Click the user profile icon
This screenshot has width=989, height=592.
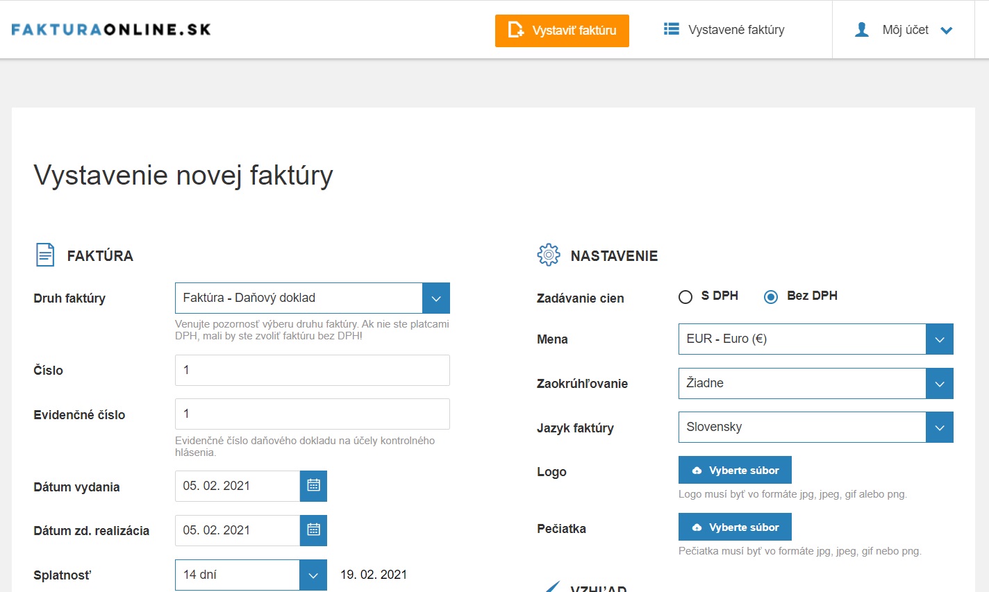pyautogui.click(x=862, y=30)
